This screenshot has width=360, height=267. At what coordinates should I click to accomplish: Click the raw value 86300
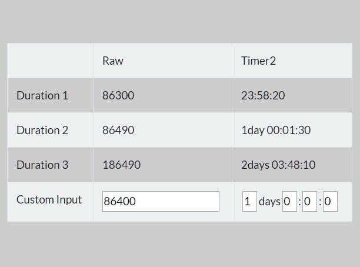[x=118, y=95]
